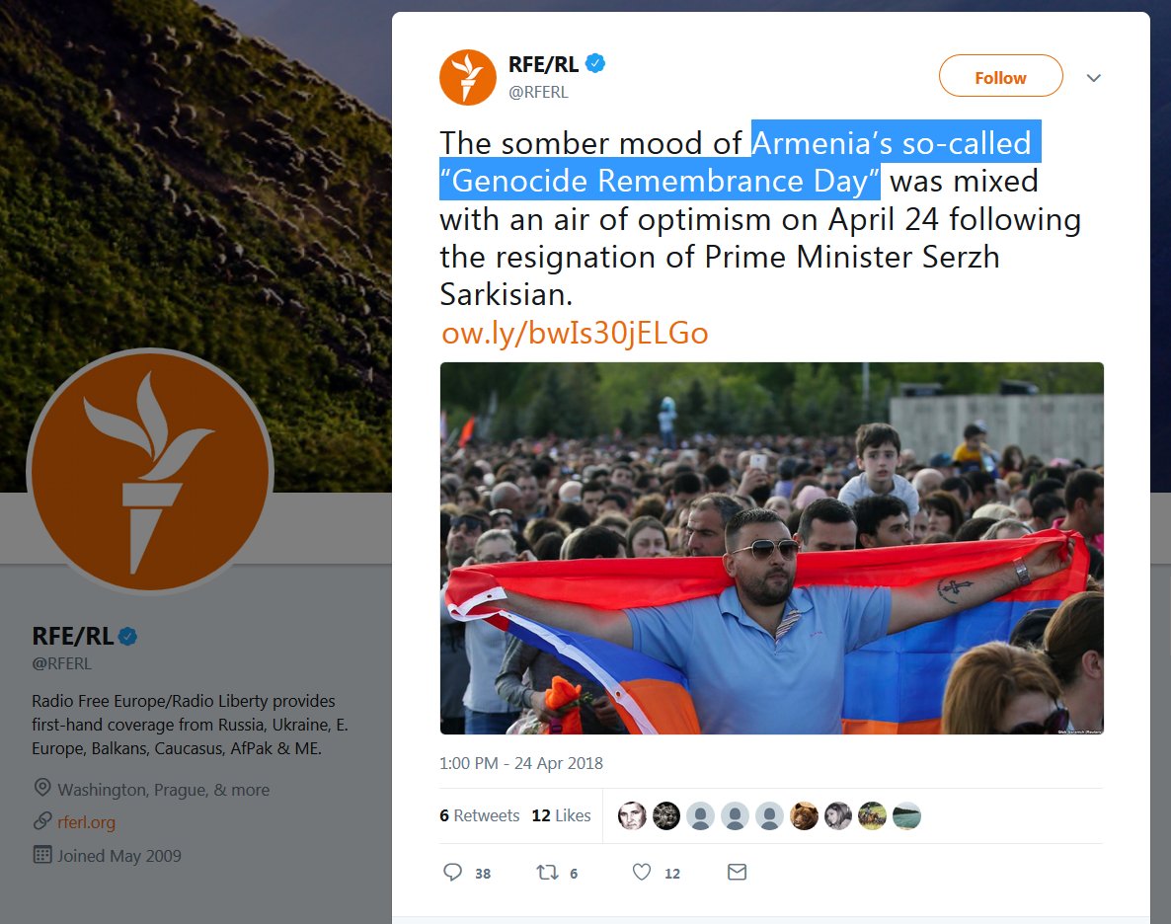Like the tweet with heart icon
Screen dimensions: 1171x924
point(642,872)
